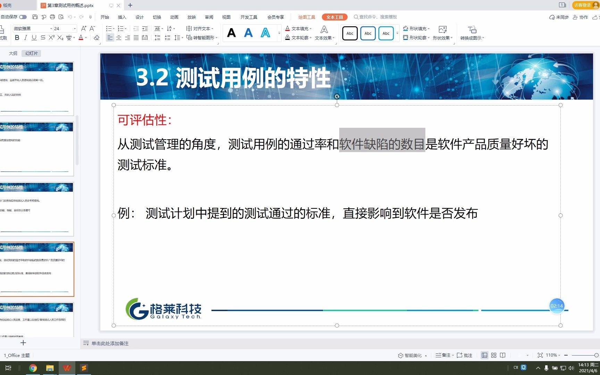Toggle bold formatting

[17, 37]
